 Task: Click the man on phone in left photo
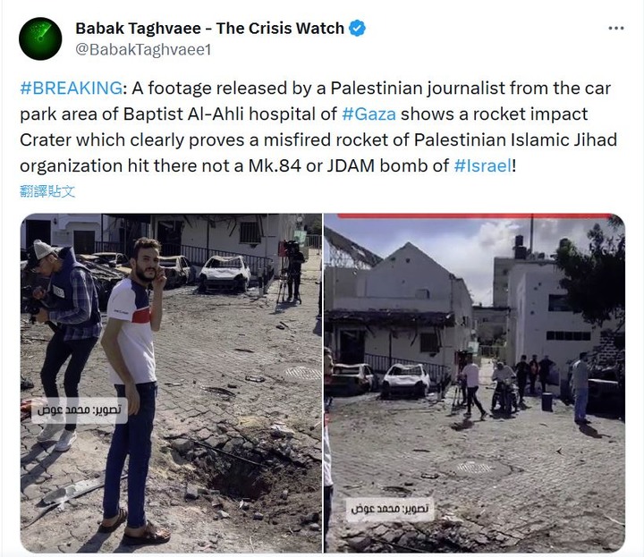tap(134, 386)
